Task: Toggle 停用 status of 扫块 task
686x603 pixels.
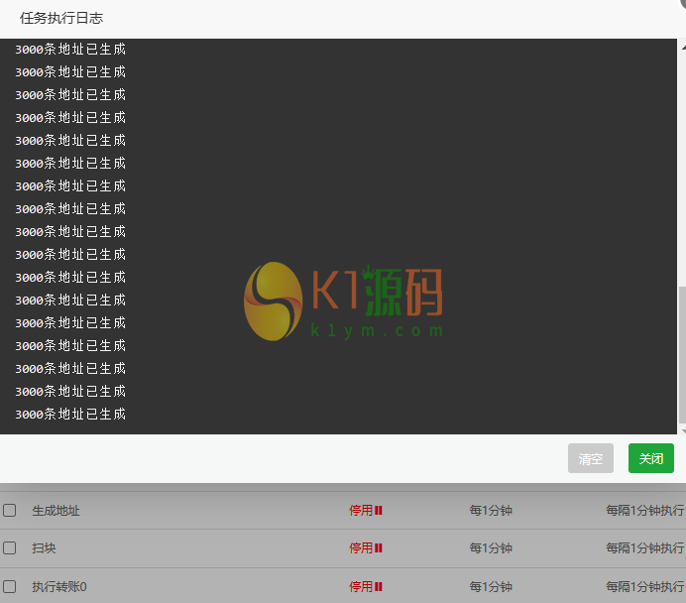Action: [366, 547]
